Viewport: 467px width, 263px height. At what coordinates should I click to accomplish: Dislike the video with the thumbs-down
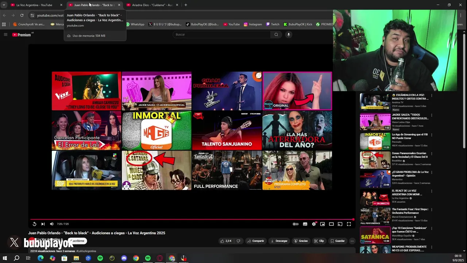pos(239,241)
